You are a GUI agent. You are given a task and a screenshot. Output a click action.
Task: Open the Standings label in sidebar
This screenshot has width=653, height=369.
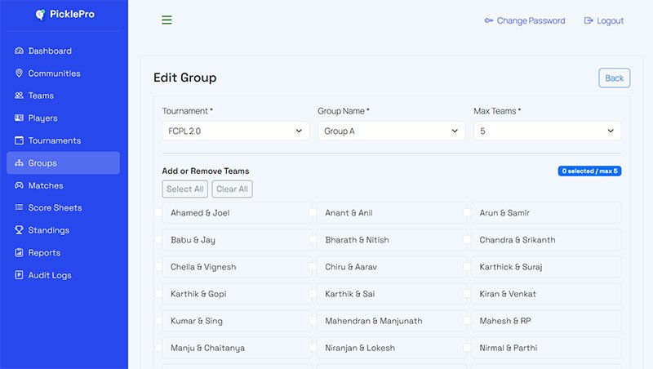[49, 230]
